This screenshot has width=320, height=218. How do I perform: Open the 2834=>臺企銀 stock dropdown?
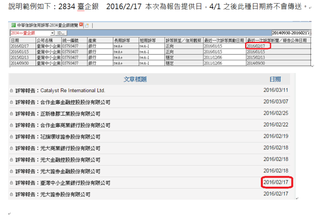[52, 33]
